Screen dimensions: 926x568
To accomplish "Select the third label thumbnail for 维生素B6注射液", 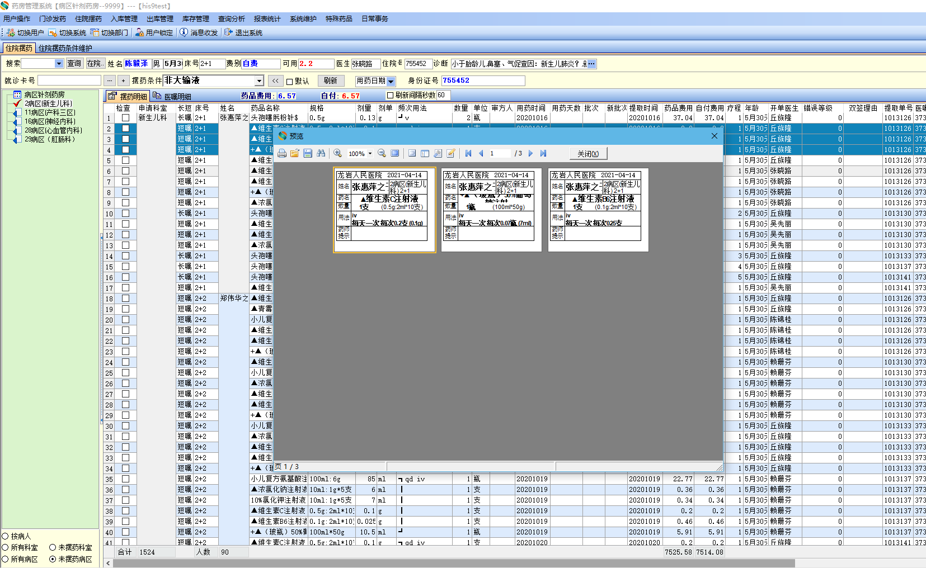I will 598,210.
